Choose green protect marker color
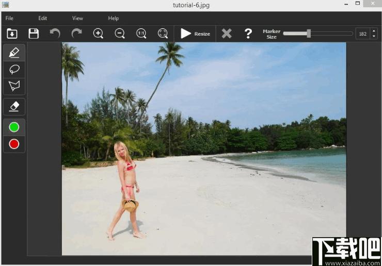 [x=14, y=127]
